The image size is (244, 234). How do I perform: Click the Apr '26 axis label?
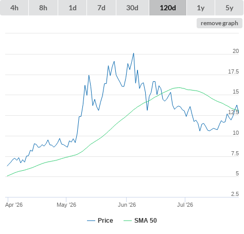pyautogui.click(x=14, y=205)
